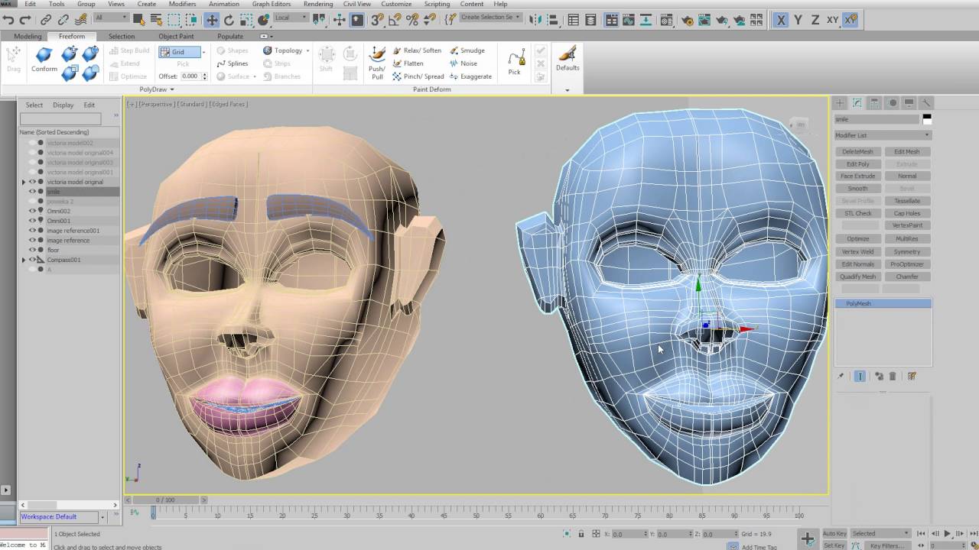This screenshot has width=979, height=550.
Task: Hide the smile object via eye icon
Action: 33,192
